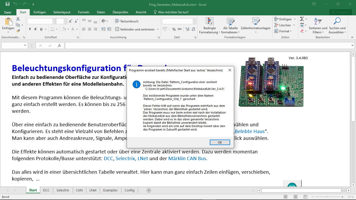The width and height of the screenshot is (356, 200).
Task: Switch to the Selectrix sheet tab
Action: pos(63,190)
